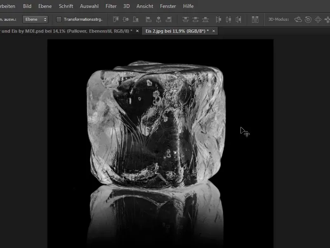Click the distribute top edges icon
The image size is (330, 248).
(x=185, y=19)
